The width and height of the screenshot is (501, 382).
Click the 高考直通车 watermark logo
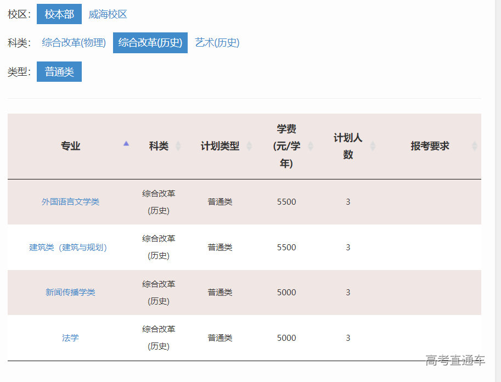(455, 361)
